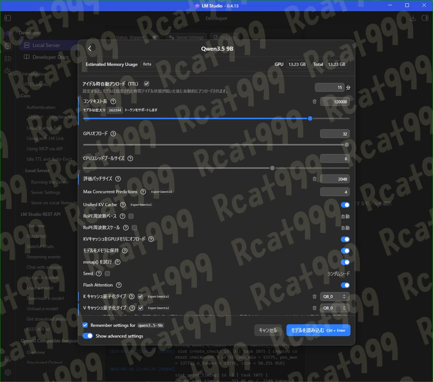This screenshot has width=433, height=382.
Task: Open KV cache GPU offload help icon
Action: tap(151, 239)
